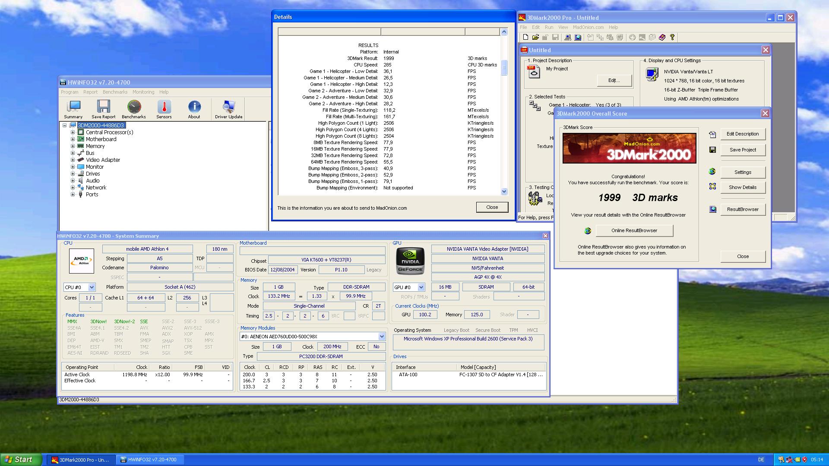This screenshot has width=829, height=466.
Task: Click the Settings button in Overall Score dialog
Action: click(743, 172)
